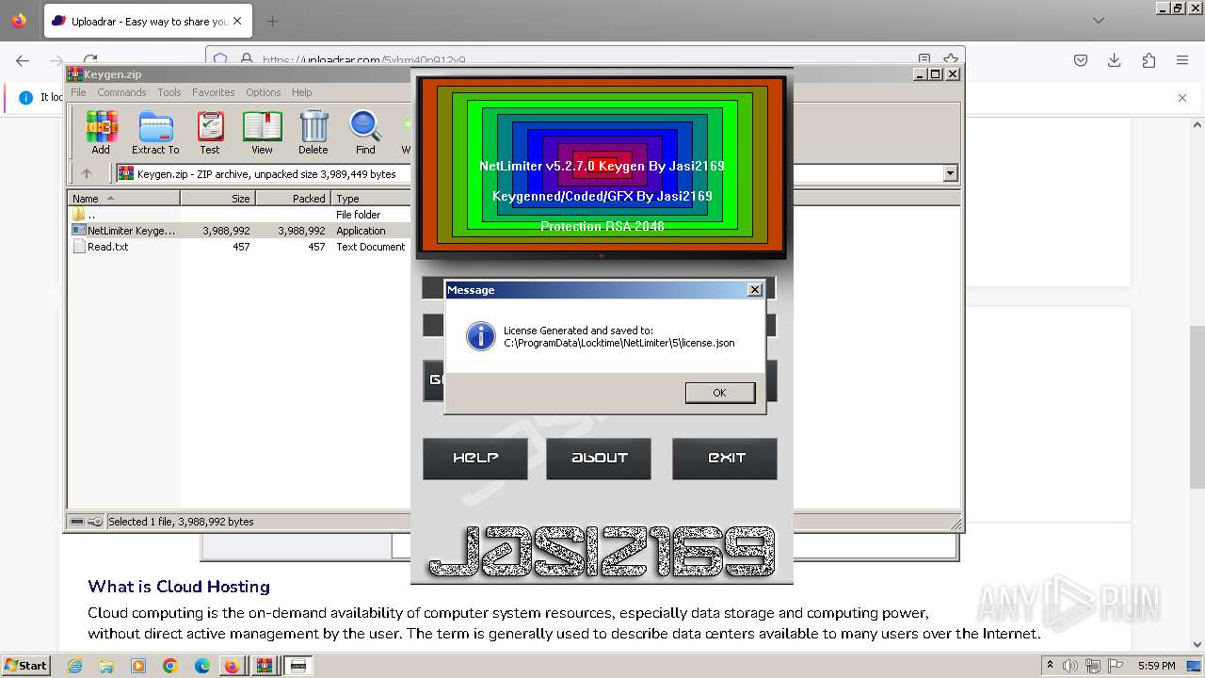
Task: Select the parent '..' folder row
Action: [x=239, y=215]
